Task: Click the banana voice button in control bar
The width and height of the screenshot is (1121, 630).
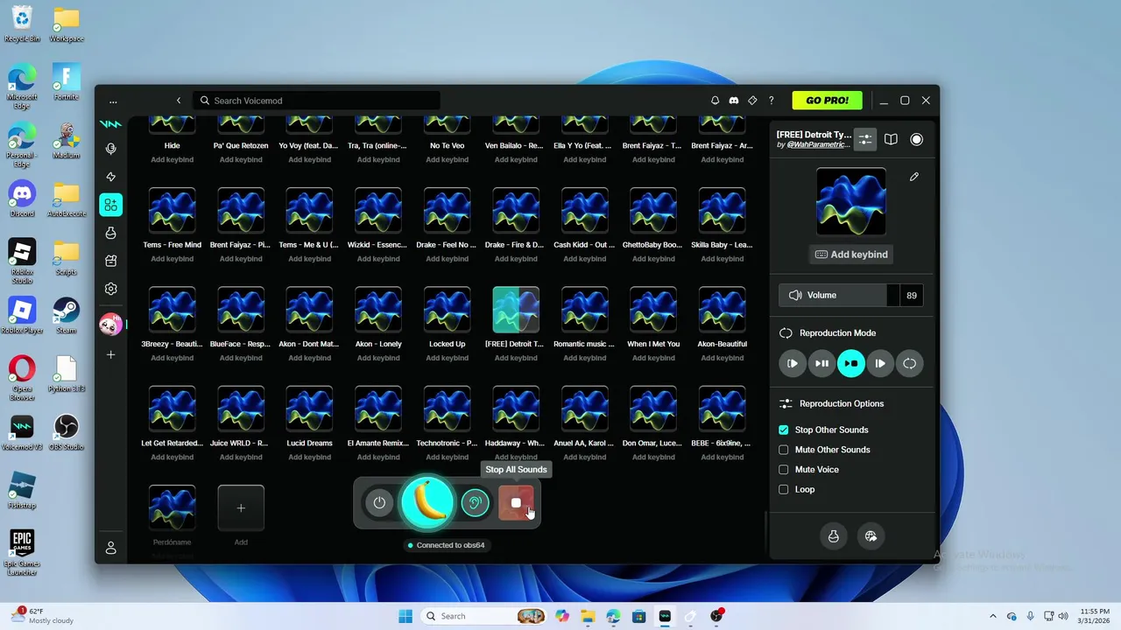Action: (x=427, y=502)
